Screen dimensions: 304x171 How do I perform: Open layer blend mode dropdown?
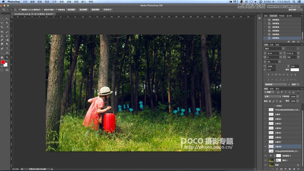coord(272,97)
